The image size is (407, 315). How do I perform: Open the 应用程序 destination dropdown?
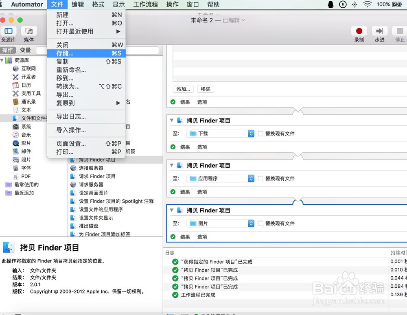click(x=220, y=179)
